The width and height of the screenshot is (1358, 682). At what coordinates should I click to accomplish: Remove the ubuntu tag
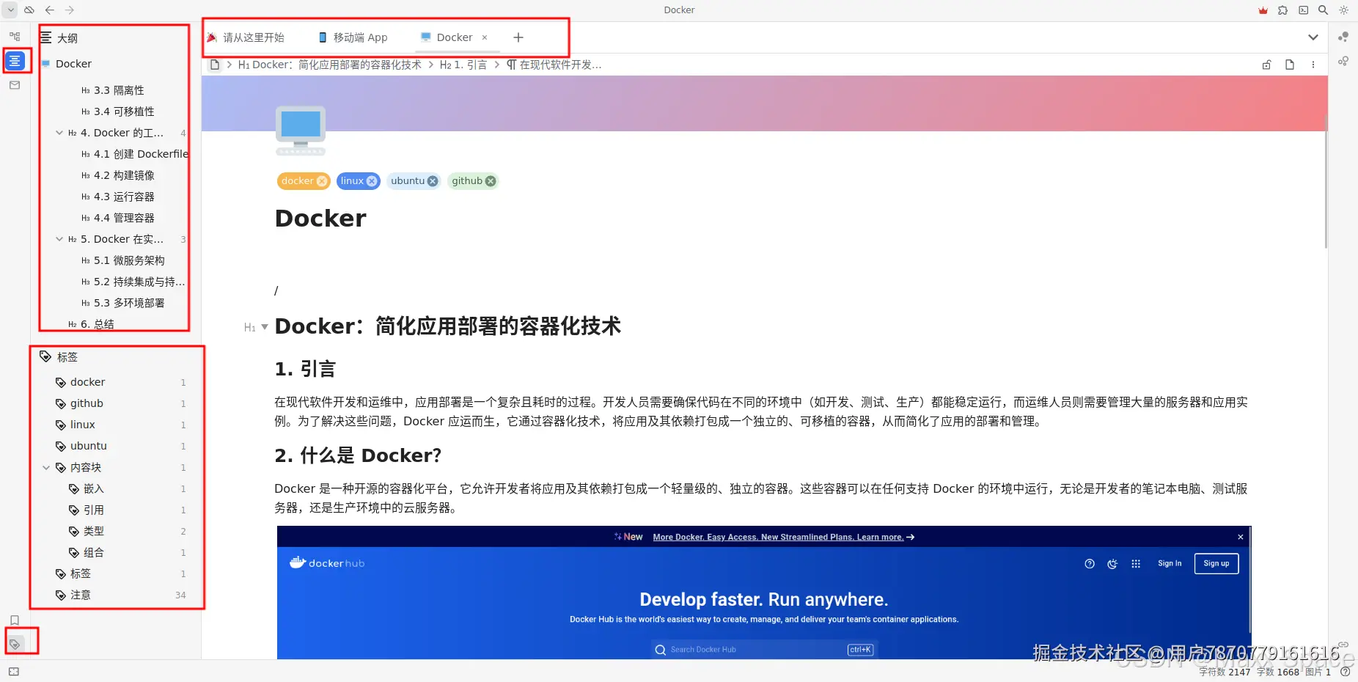433,181
